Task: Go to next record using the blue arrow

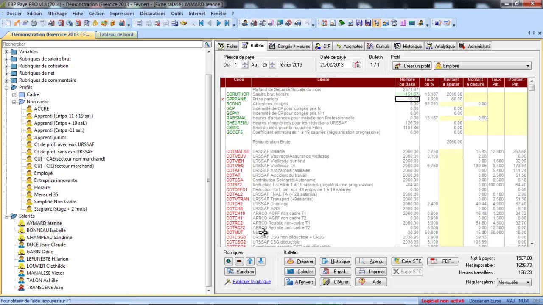Action: pos(218,23)
